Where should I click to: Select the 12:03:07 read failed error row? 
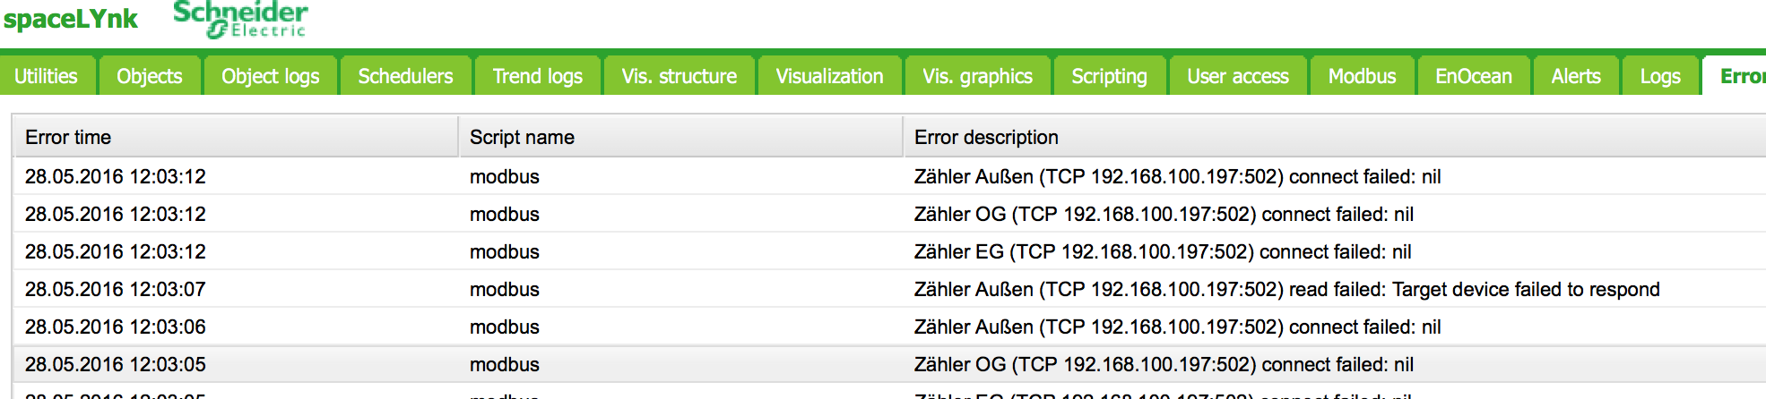1286,289
